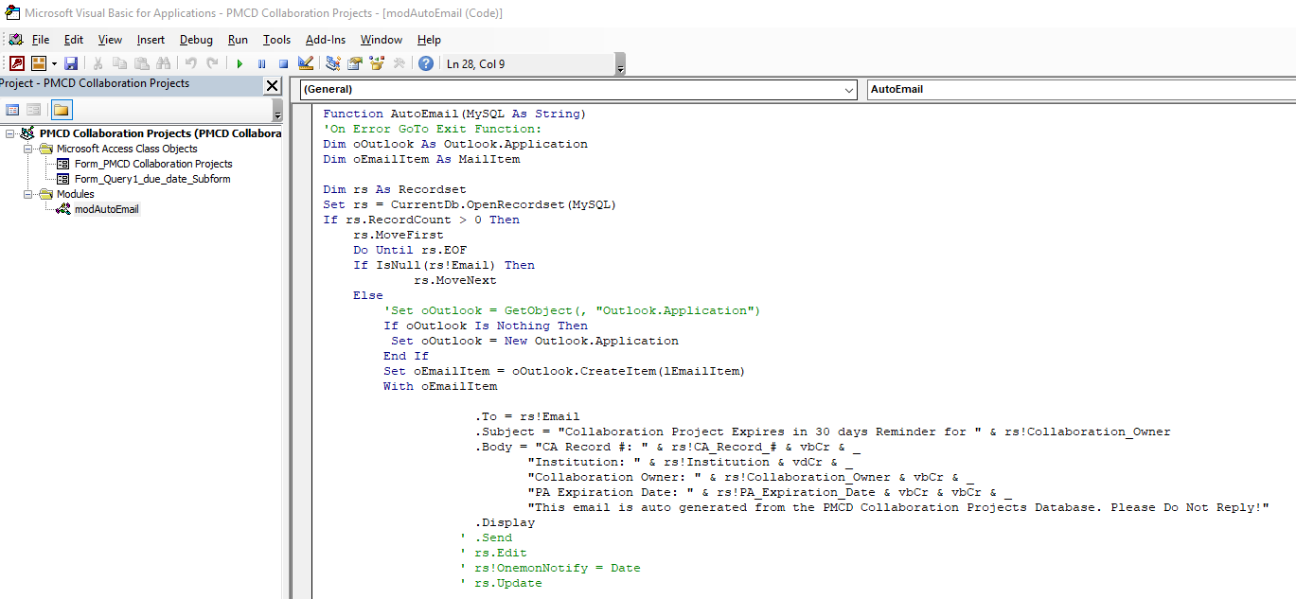Viewport: 1296px width, 599px height.
Task: Open the Insert Module dropdown arrow
Action: coord(54,63)
